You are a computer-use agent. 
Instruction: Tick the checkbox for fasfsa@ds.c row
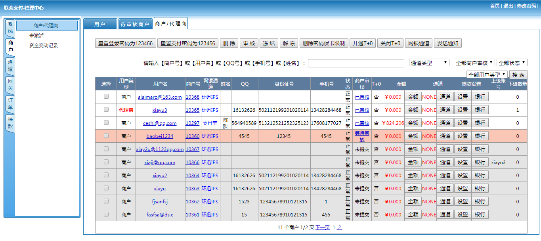[106, 214]
